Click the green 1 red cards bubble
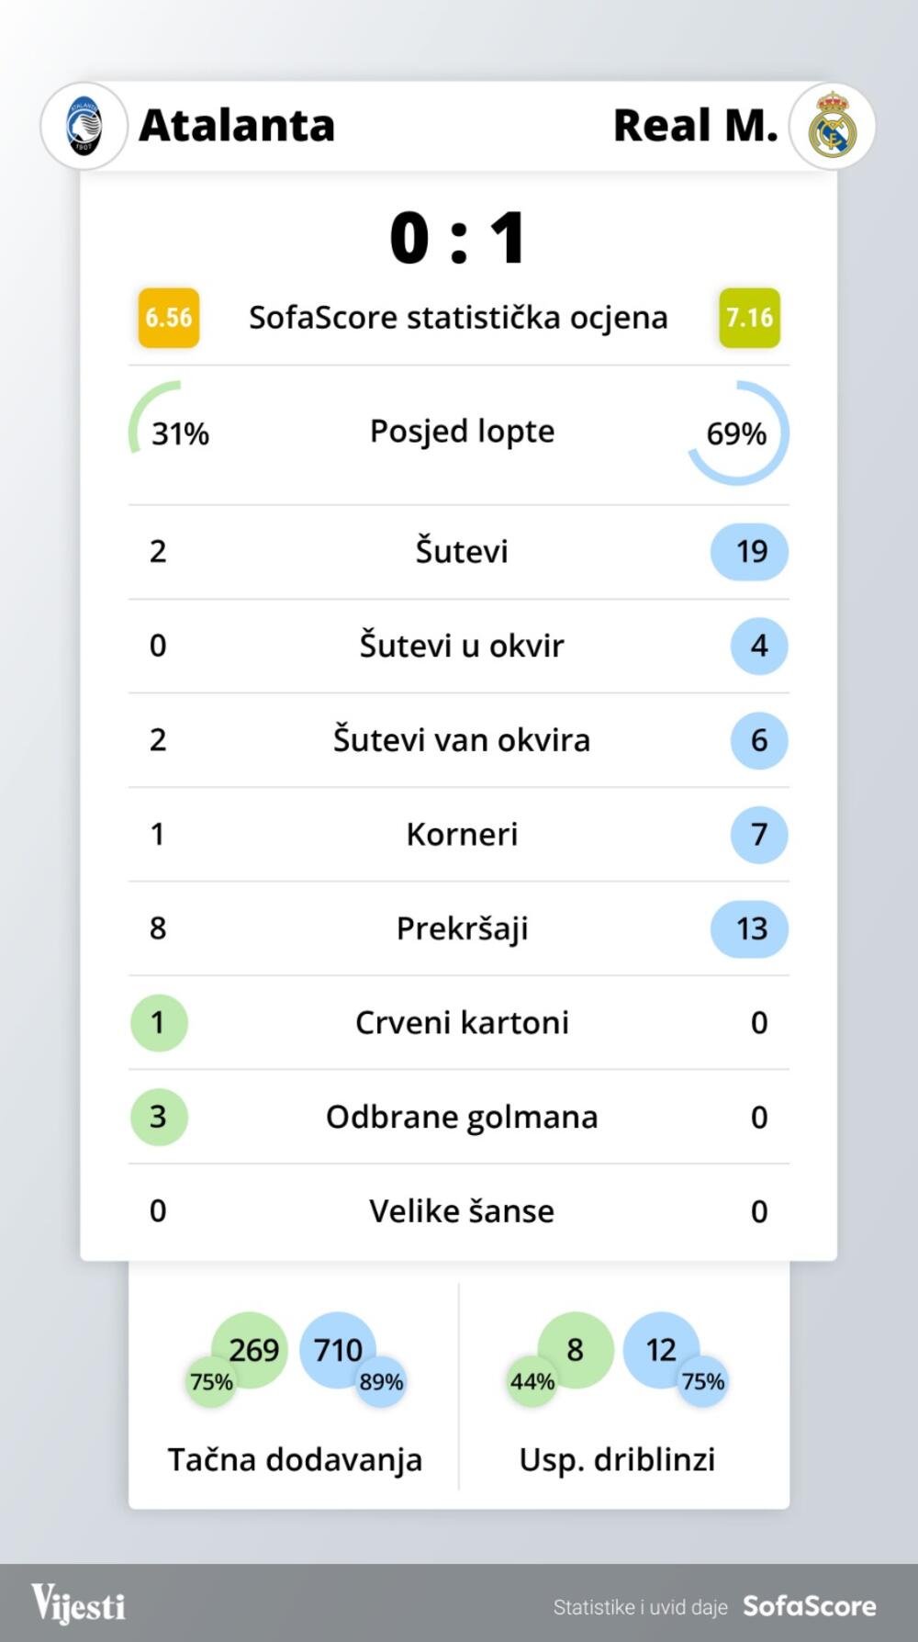Screen dimensions: 918x1642 [159, 1022]
